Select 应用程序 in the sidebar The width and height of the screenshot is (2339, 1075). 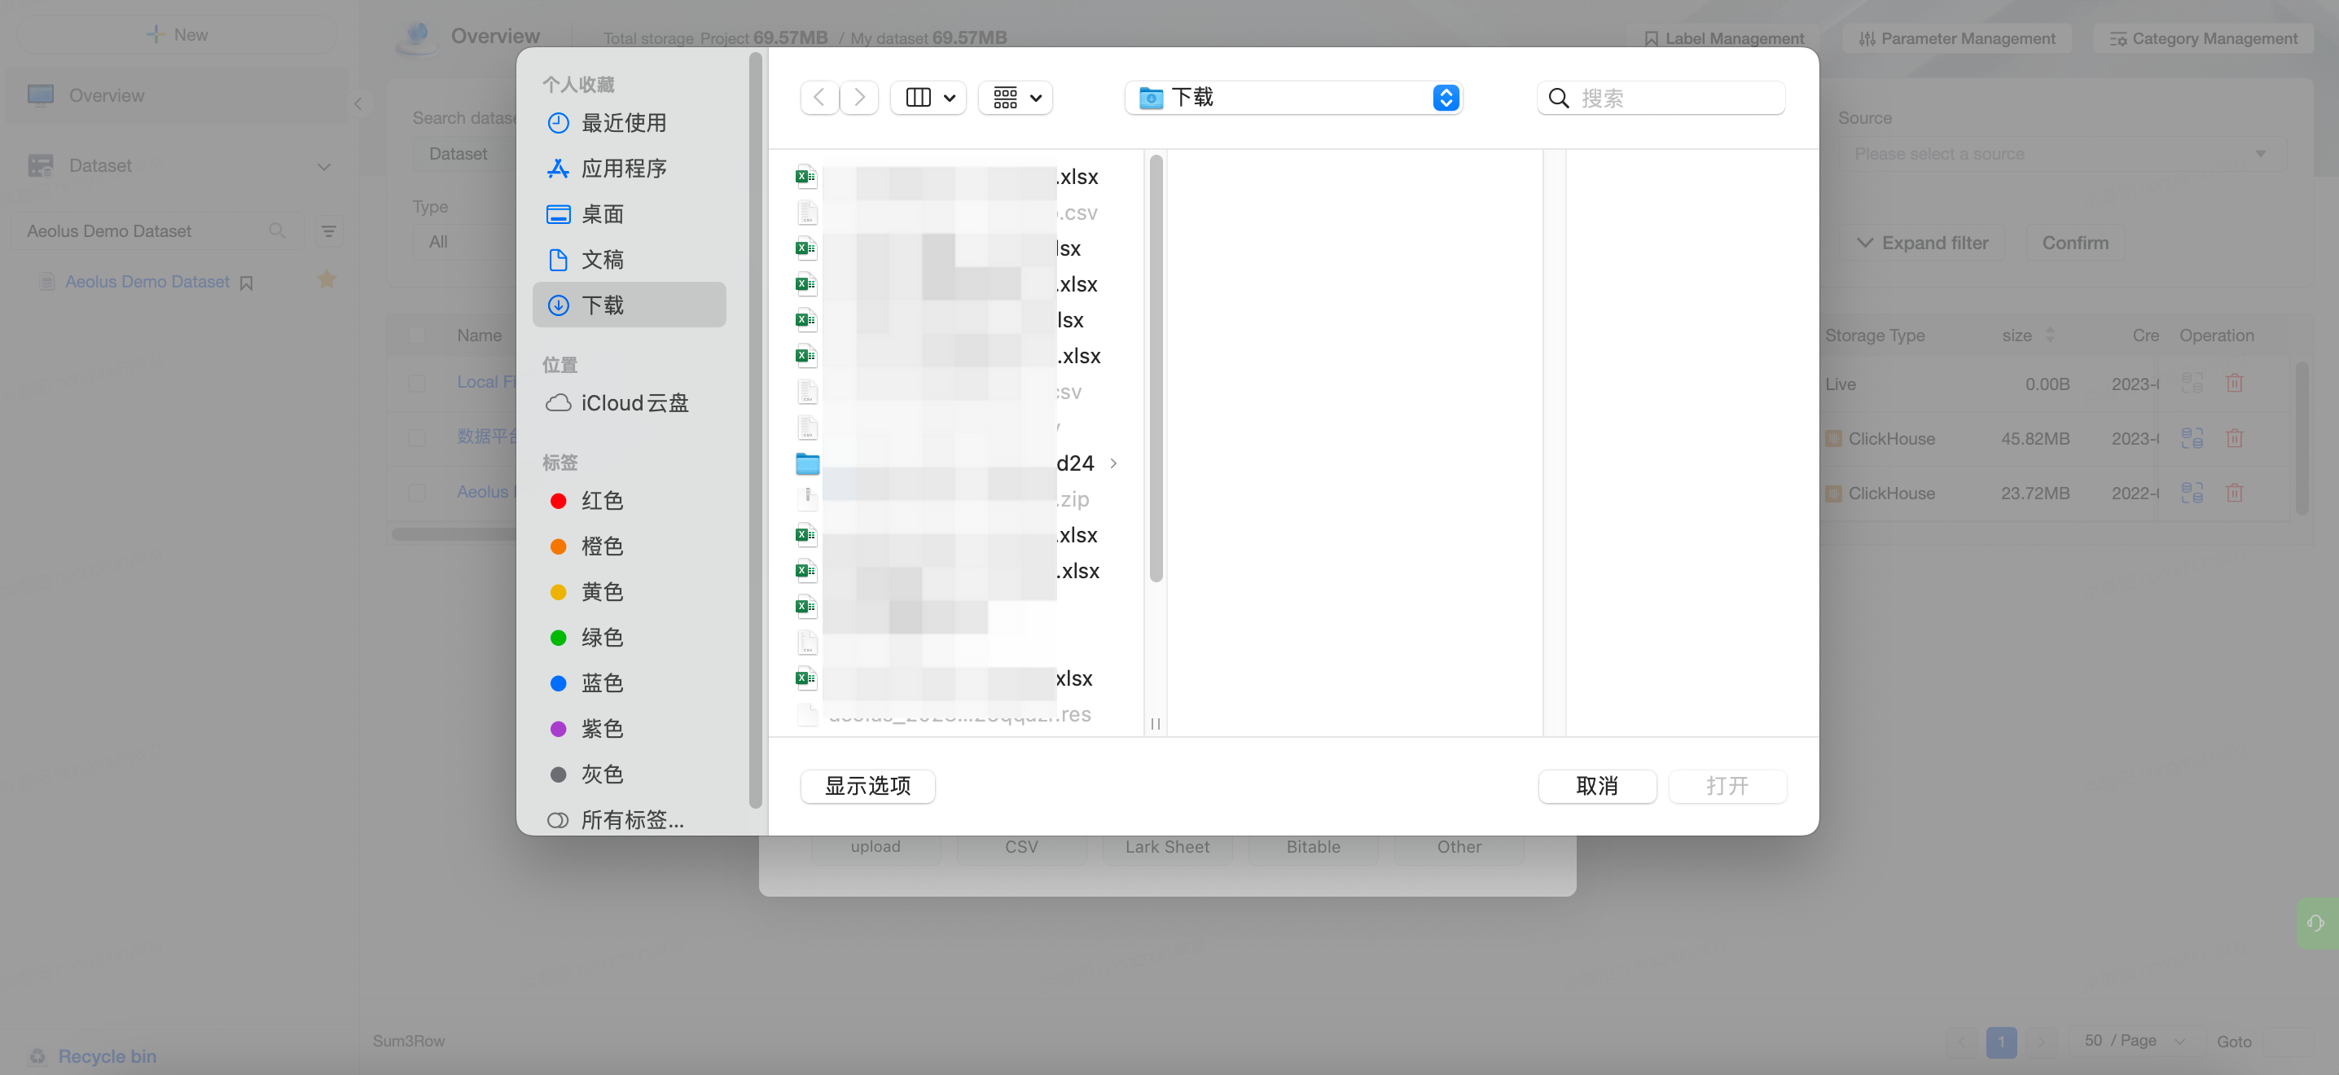(x=629, y=168)
